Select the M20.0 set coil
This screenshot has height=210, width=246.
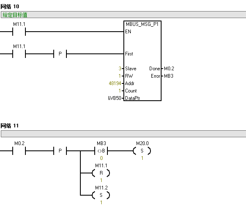[142, 151]
